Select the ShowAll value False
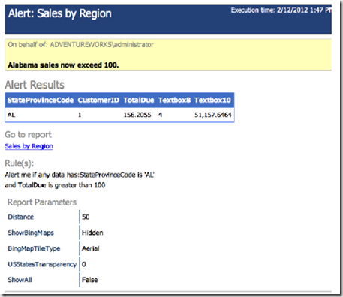The width and height of the screenshot is (343, 297). pyautogui.click(x=90, y=280)
